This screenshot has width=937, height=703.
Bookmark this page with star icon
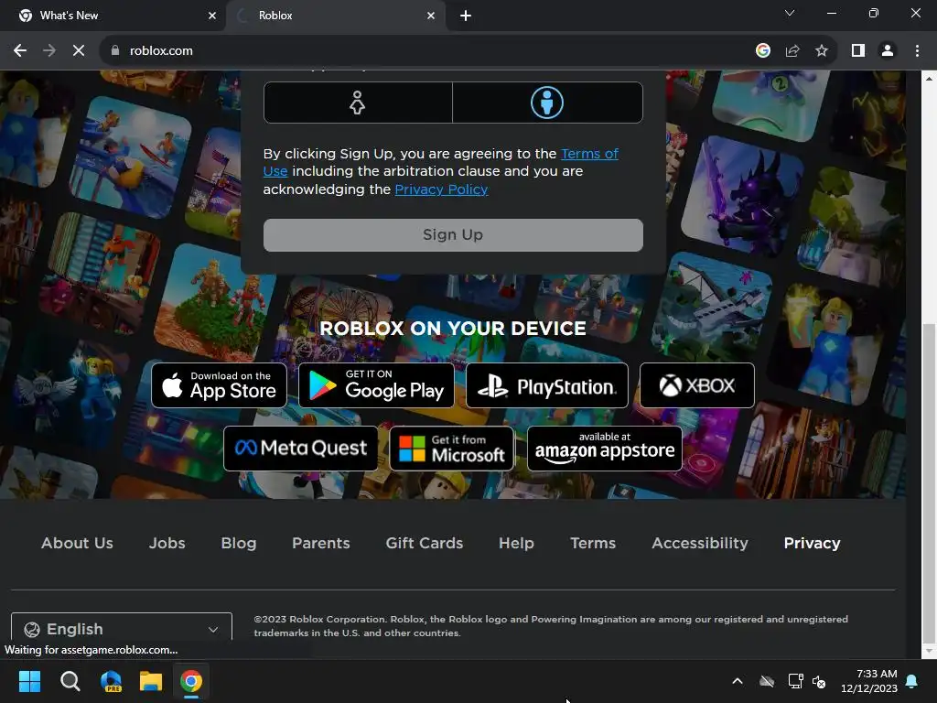point(822,51)
